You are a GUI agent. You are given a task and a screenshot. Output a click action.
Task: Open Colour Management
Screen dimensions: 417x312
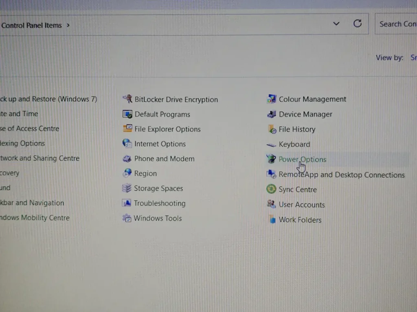pos(312,99)
